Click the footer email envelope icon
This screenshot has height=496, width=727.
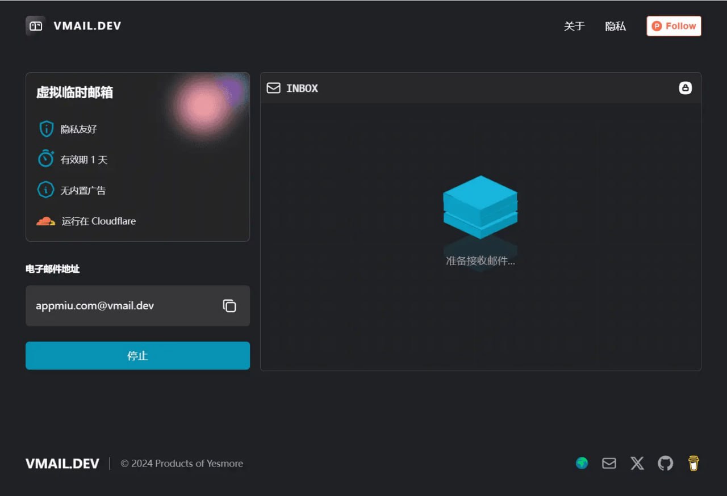point(609,464)
